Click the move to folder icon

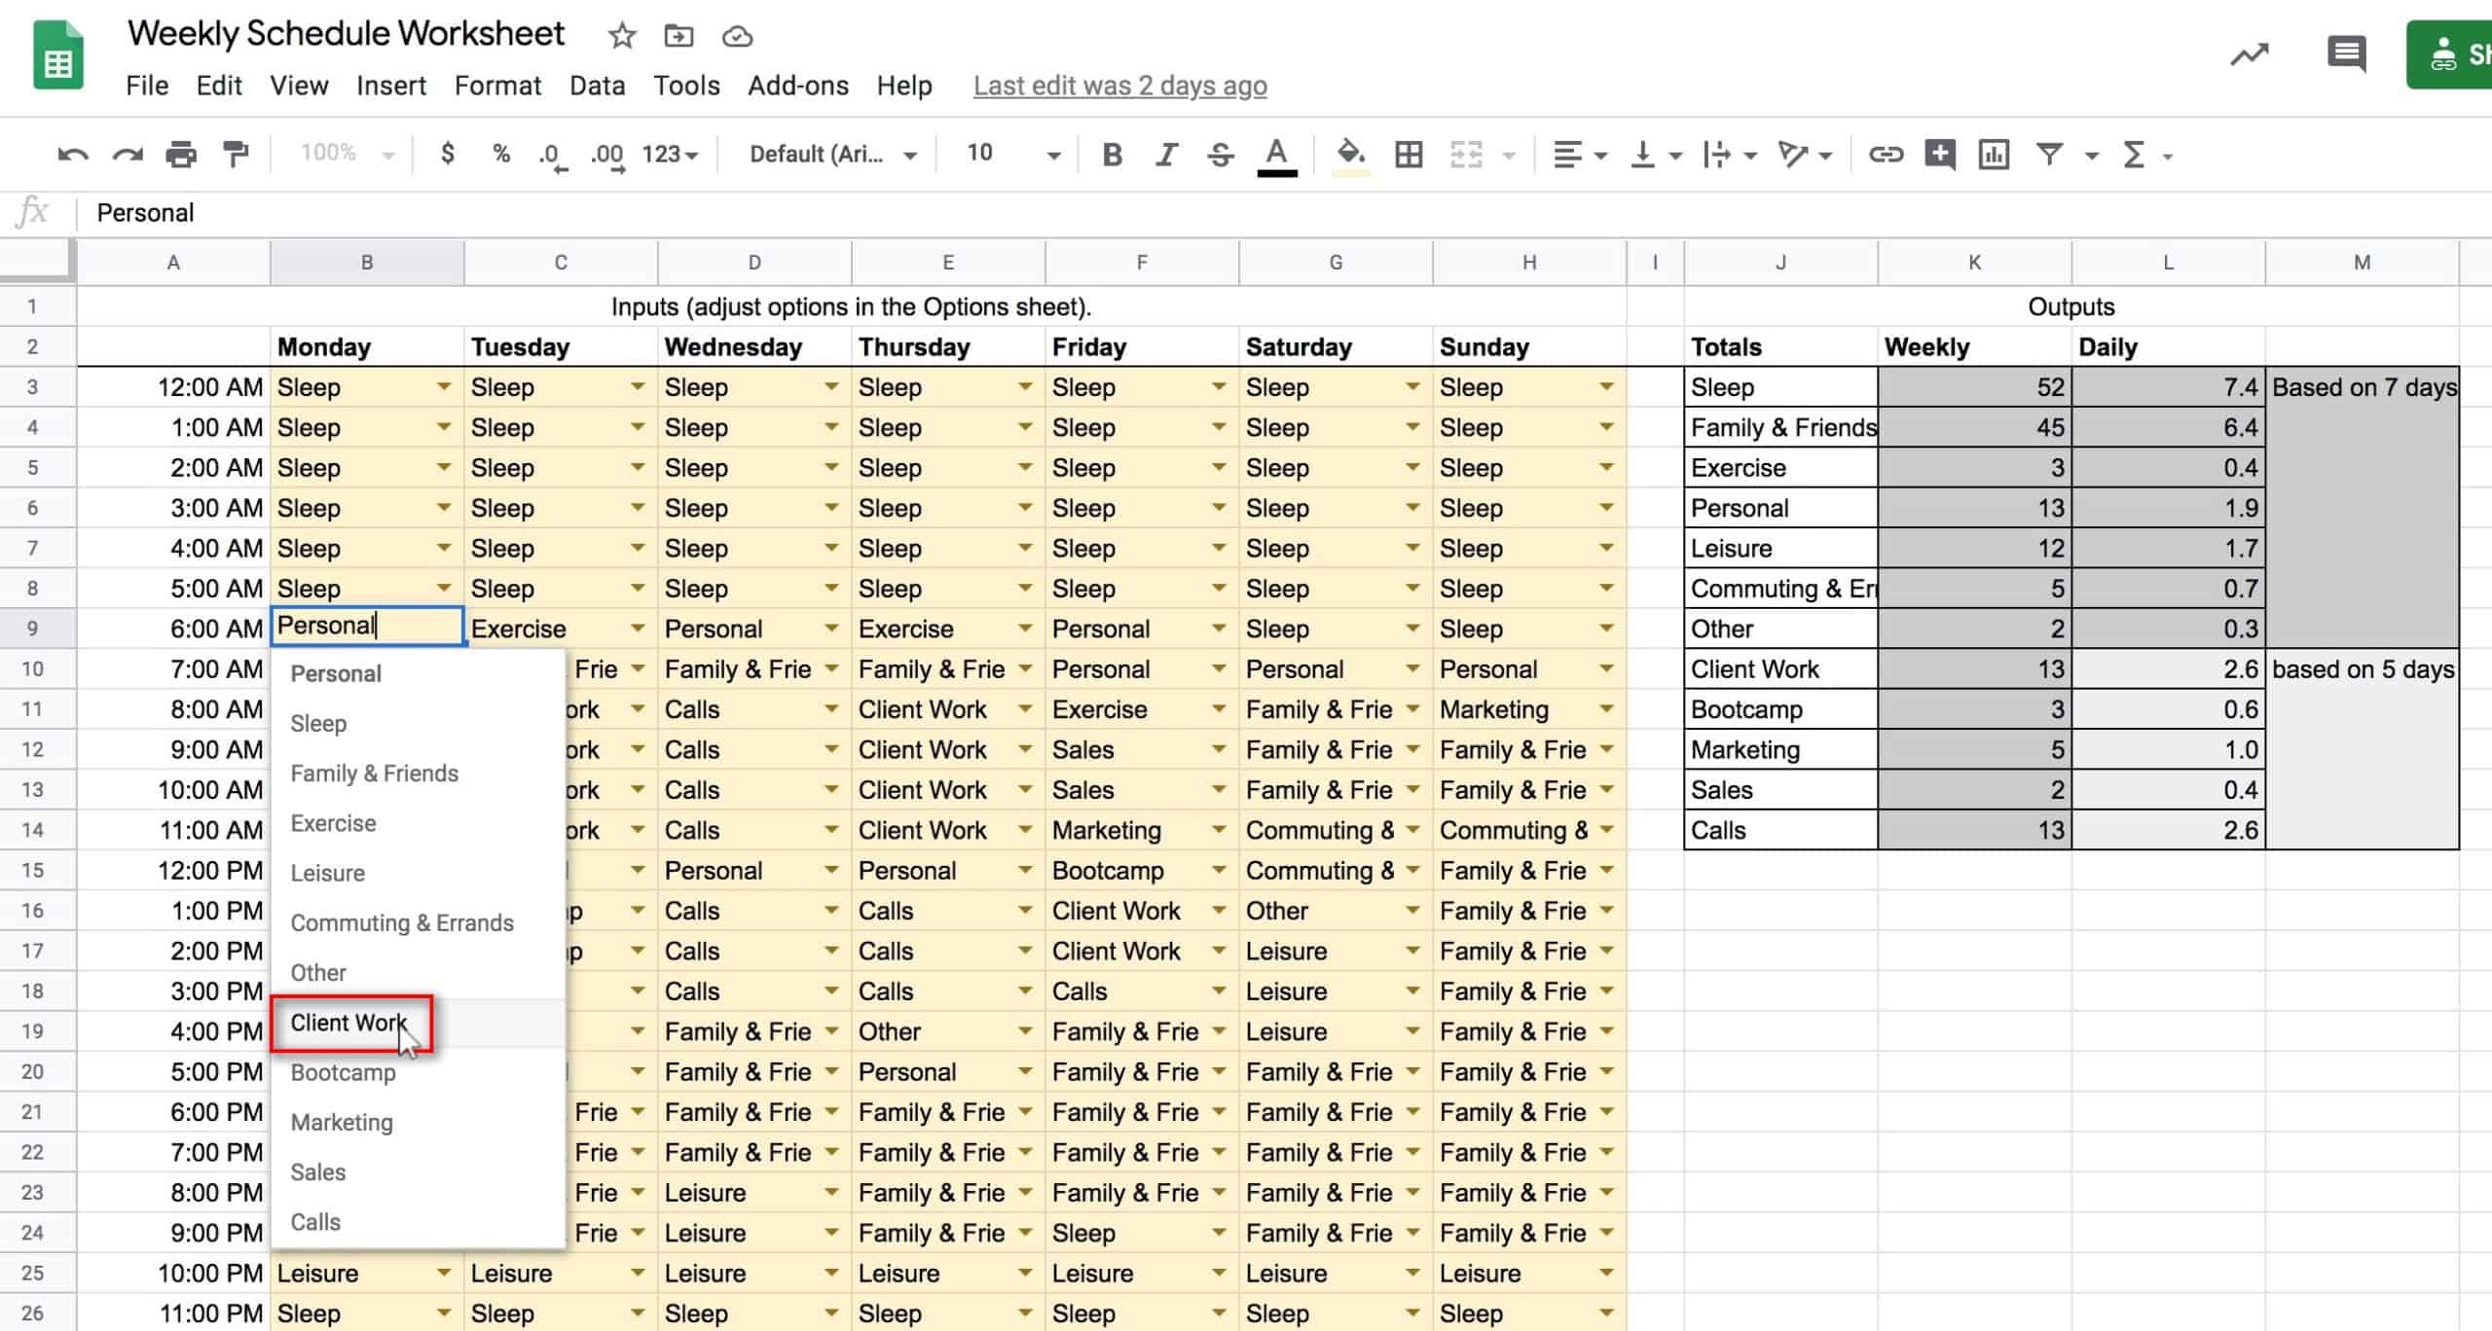[678, 37]
